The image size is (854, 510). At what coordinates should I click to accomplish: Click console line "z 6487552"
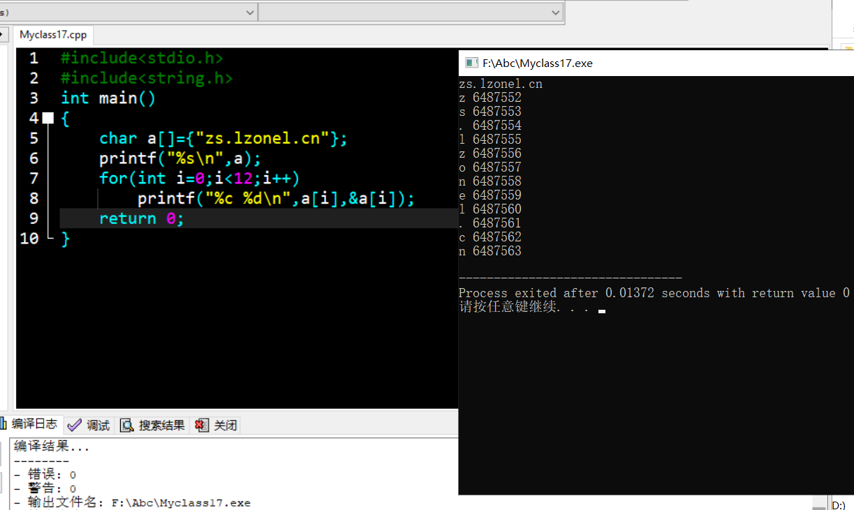click(490, 98)
